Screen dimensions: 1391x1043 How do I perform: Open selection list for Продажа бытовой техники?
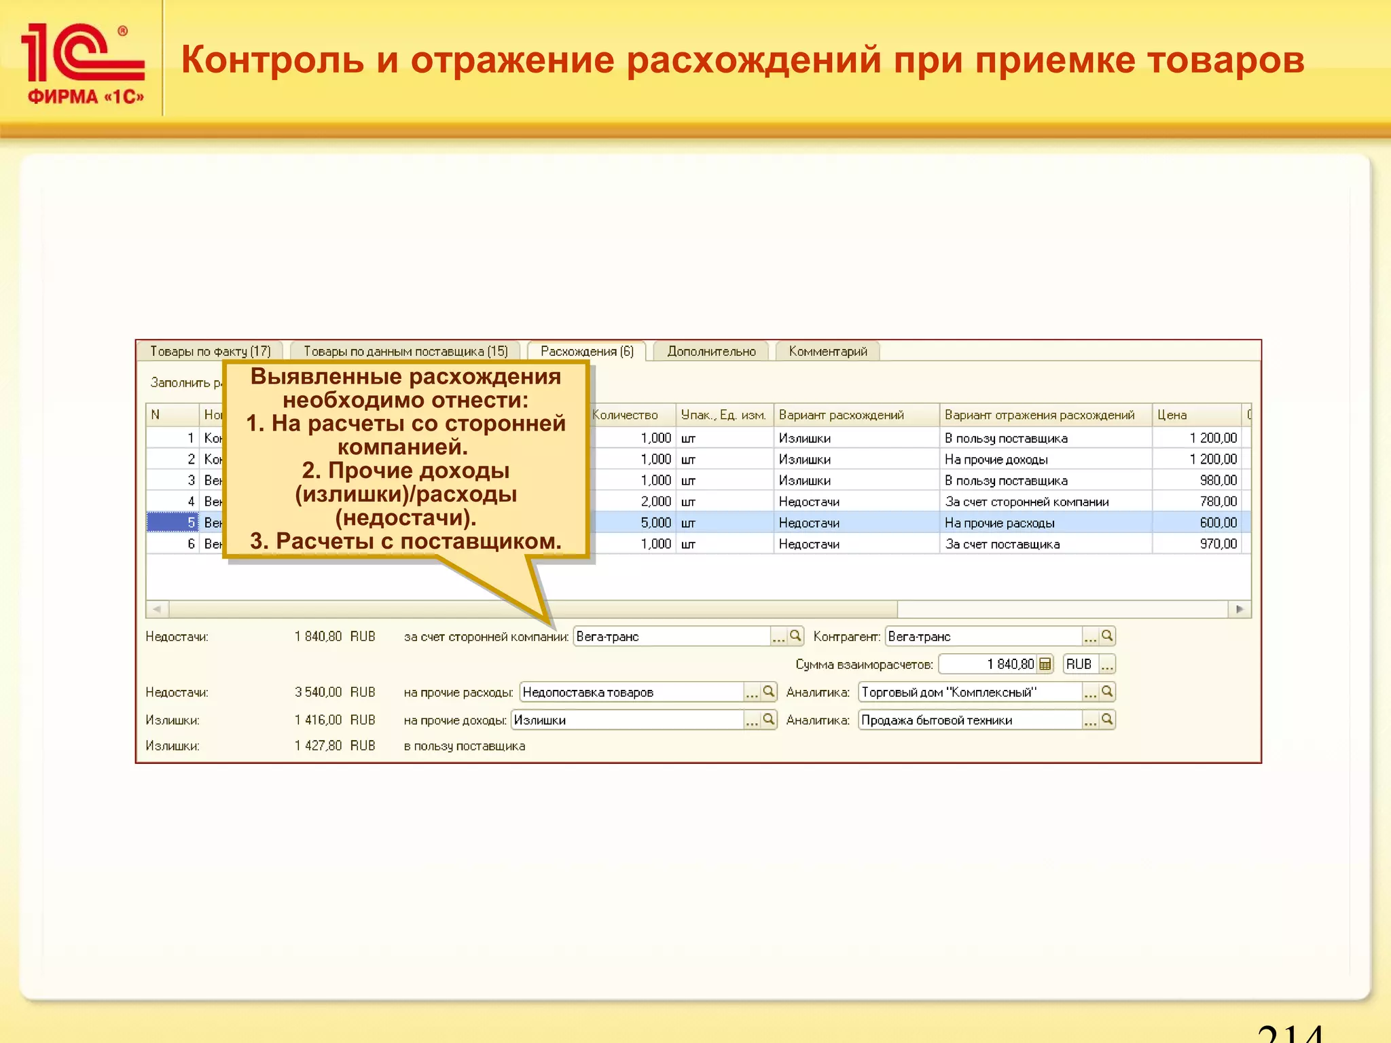click(x=1090, y=720)
